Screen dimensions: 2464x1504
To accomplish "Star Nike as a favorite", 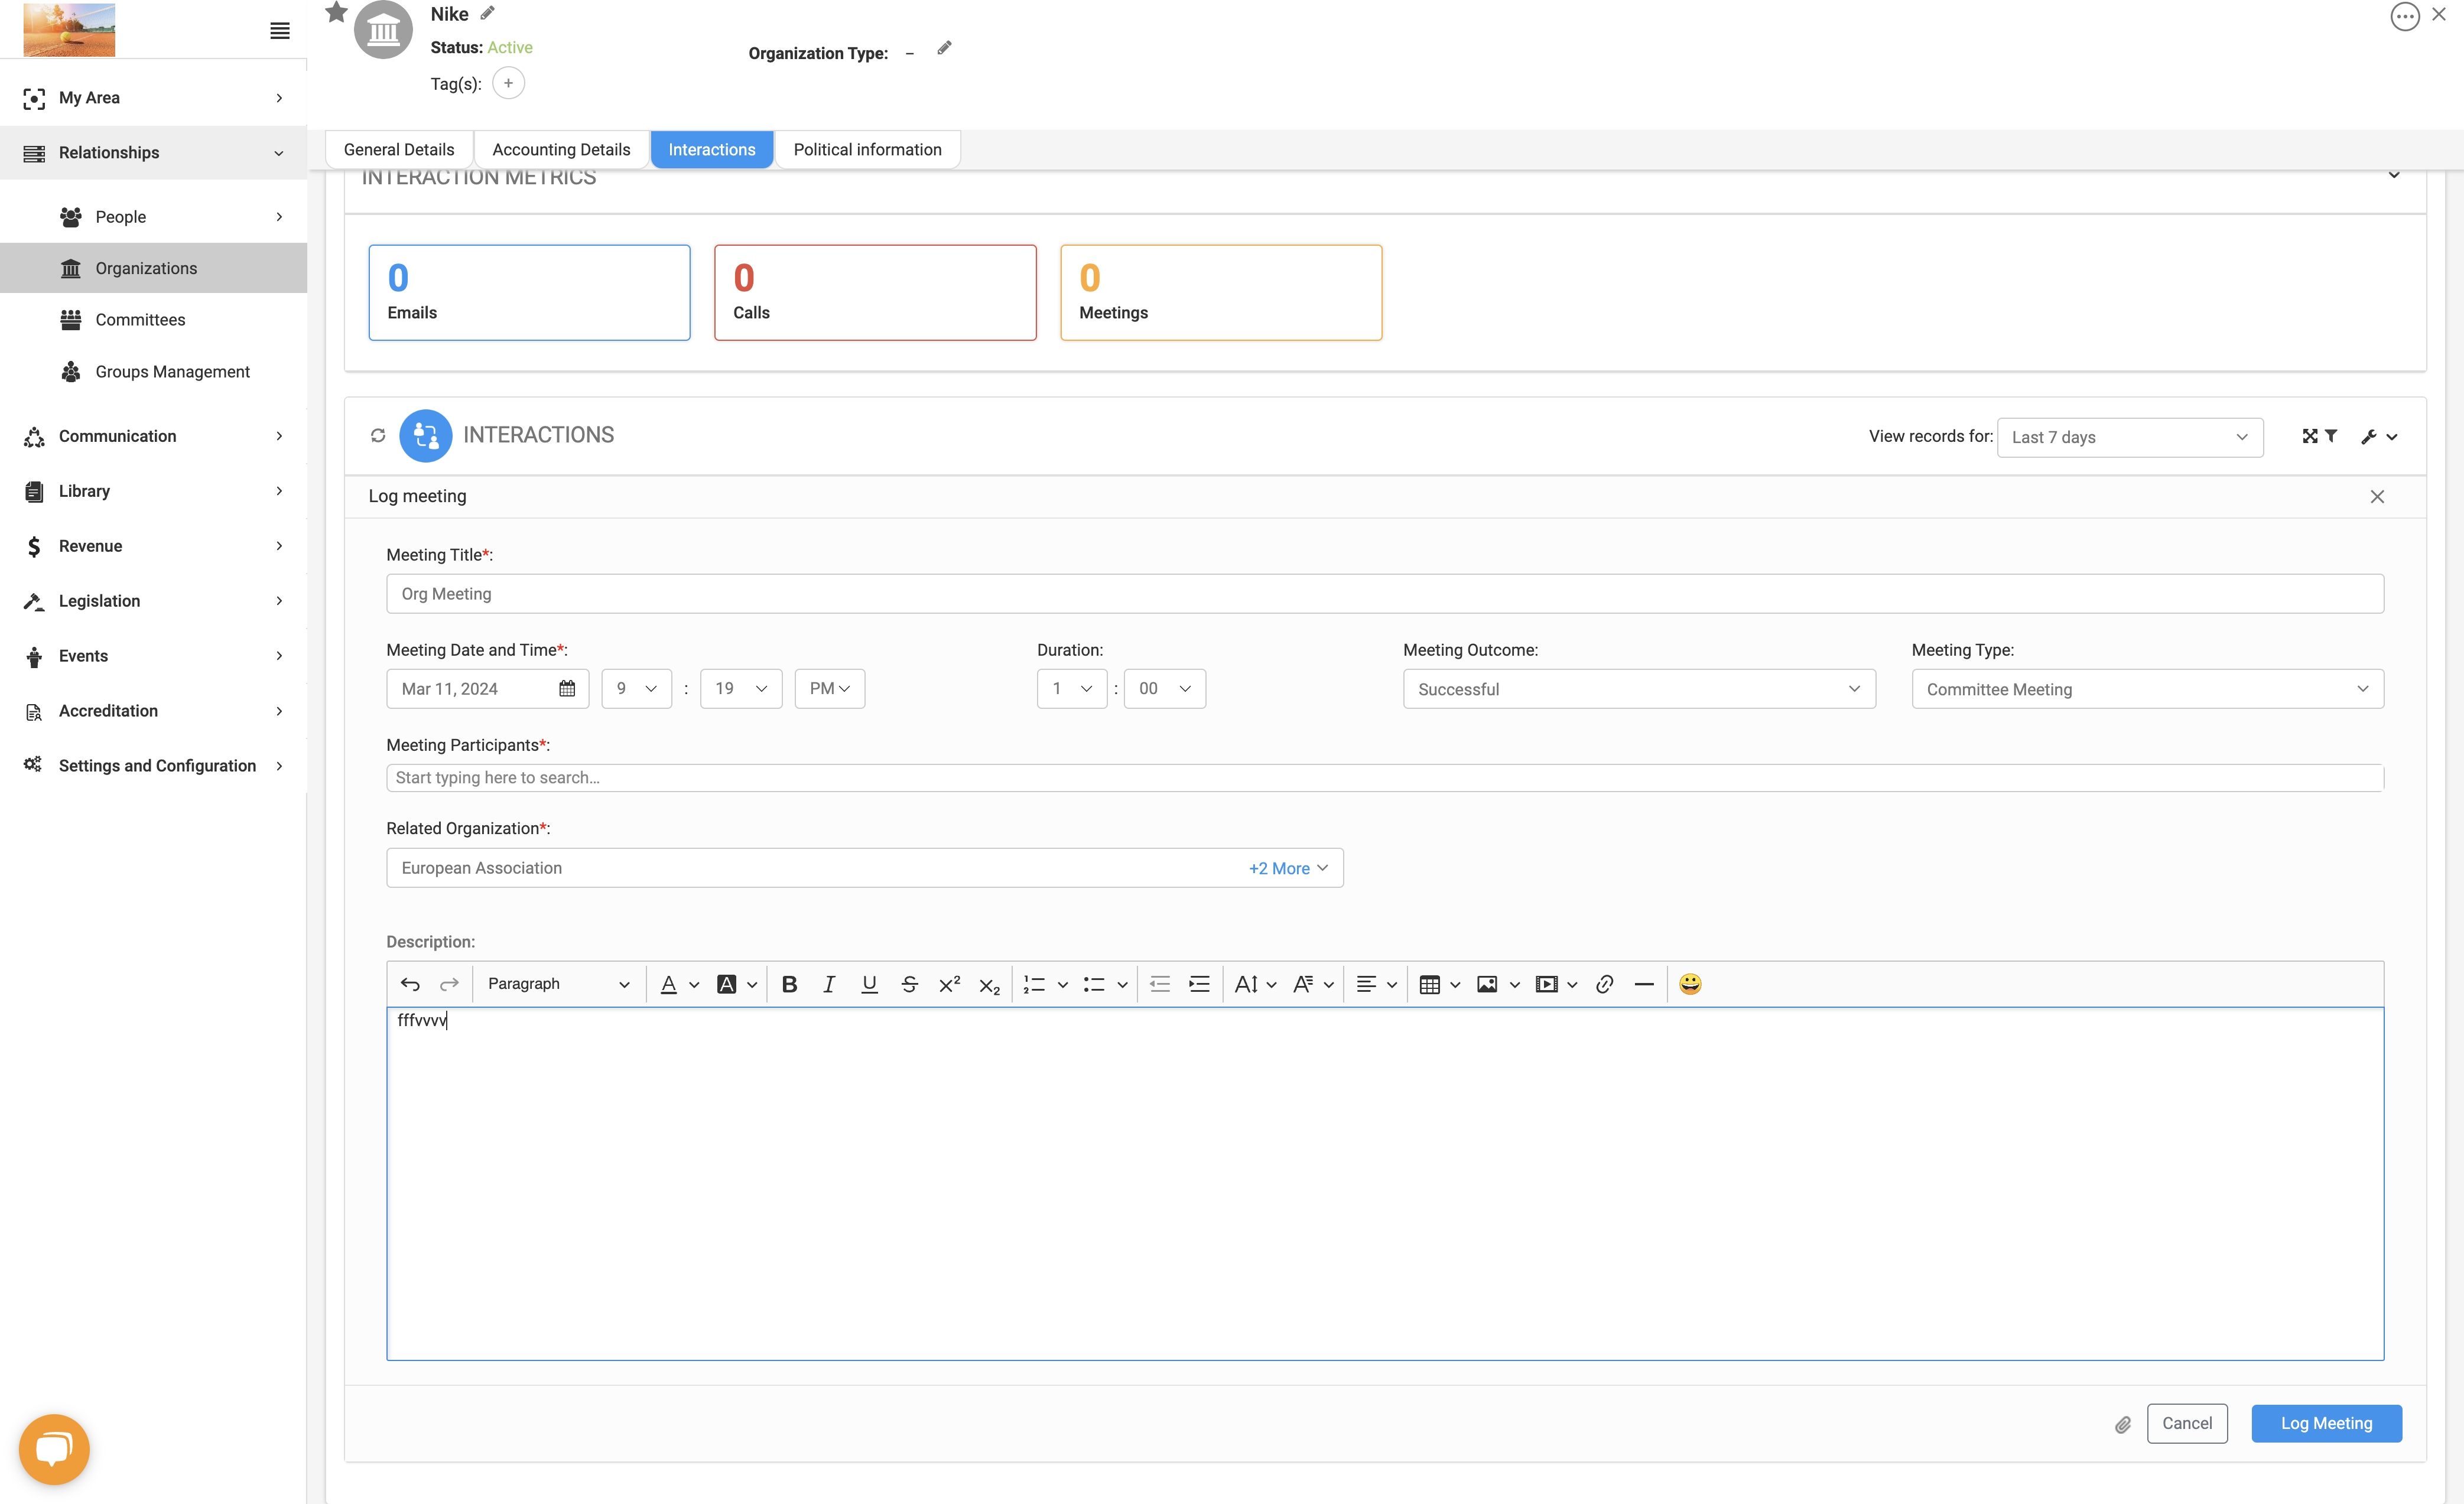I will (336, 12).
